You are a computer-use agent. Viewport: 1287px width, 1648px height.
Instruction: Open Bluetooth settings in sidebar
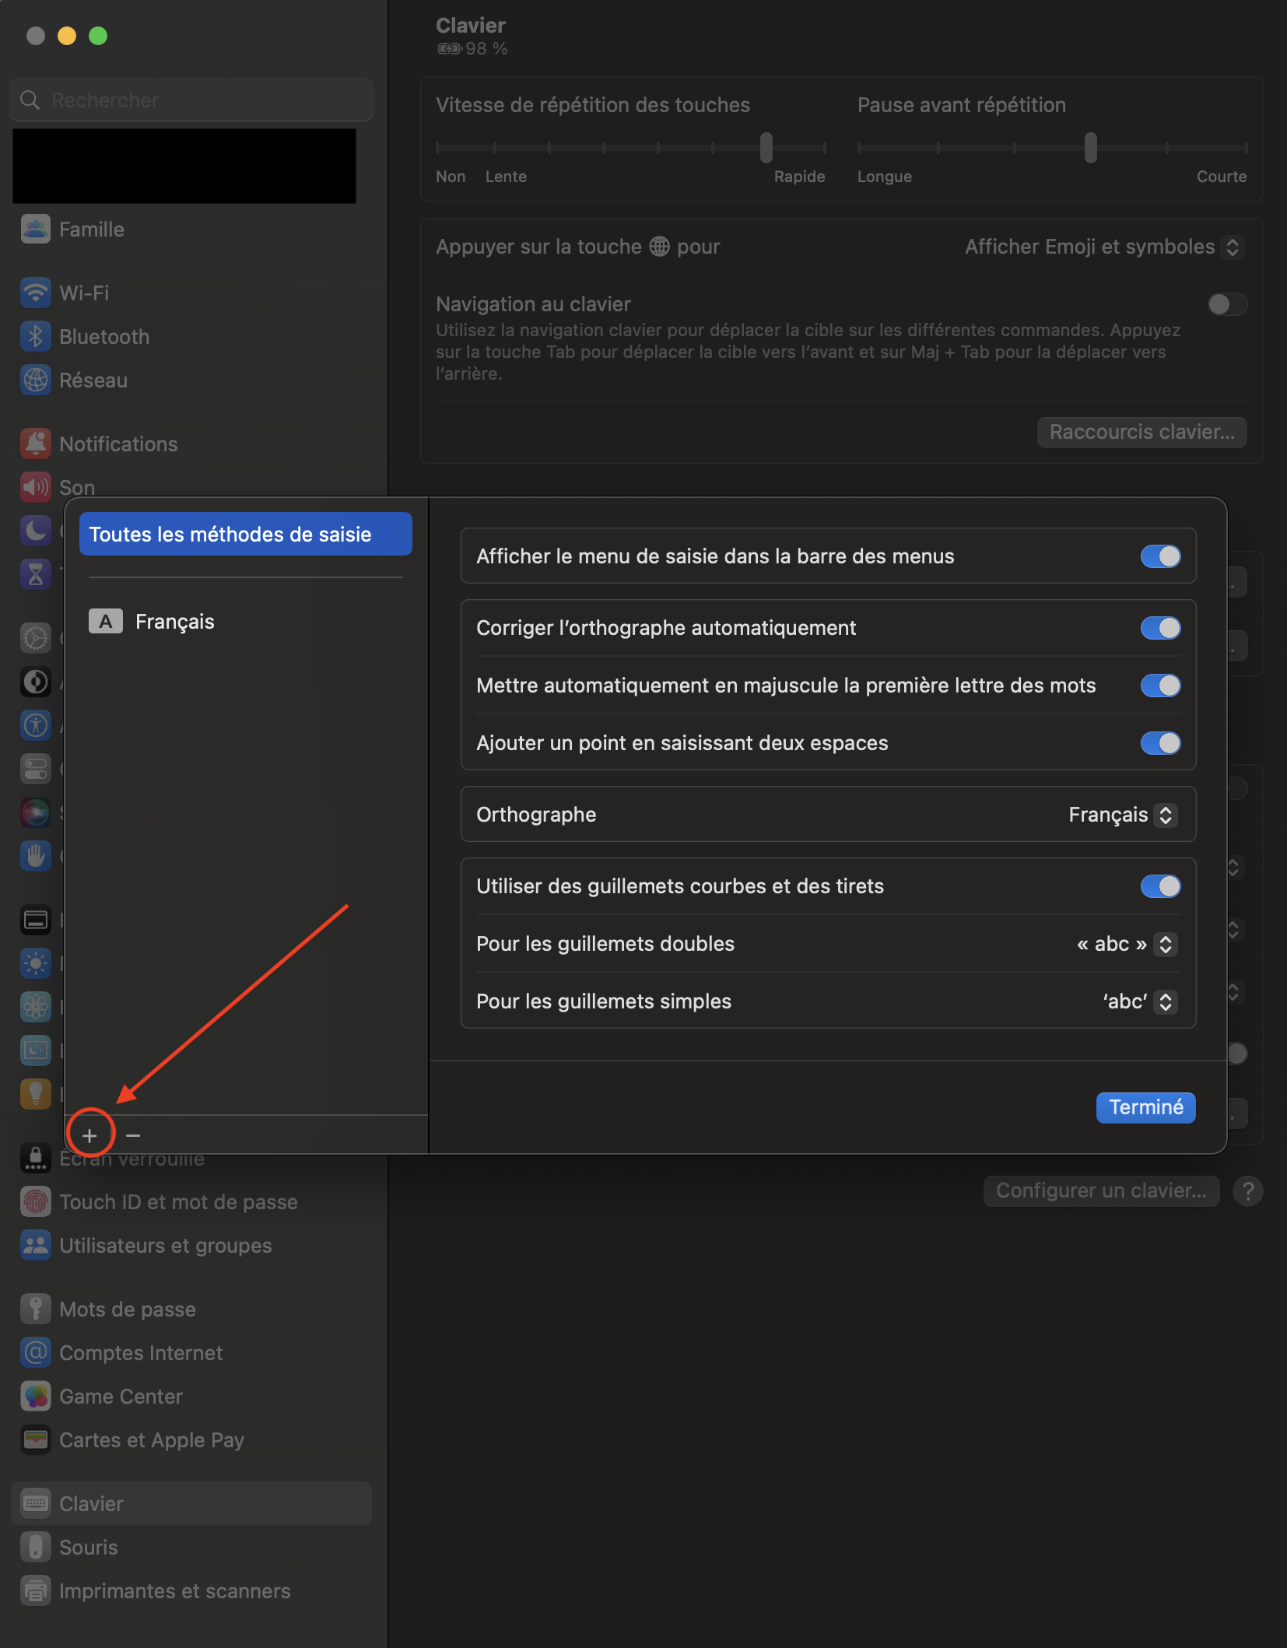point(103,337)
